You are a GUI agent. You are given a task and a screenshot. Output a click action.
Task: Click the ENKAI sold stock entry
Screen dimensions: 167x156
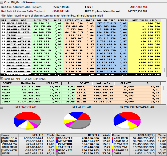click(118, 87)
